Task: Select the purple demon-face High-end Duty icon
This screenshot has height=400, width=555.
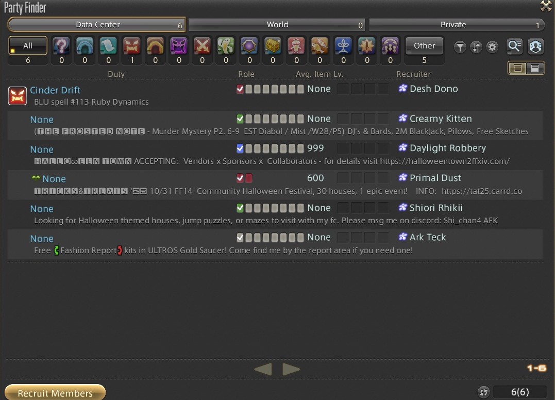Action: pyautogui.click(x=179, y=46)
